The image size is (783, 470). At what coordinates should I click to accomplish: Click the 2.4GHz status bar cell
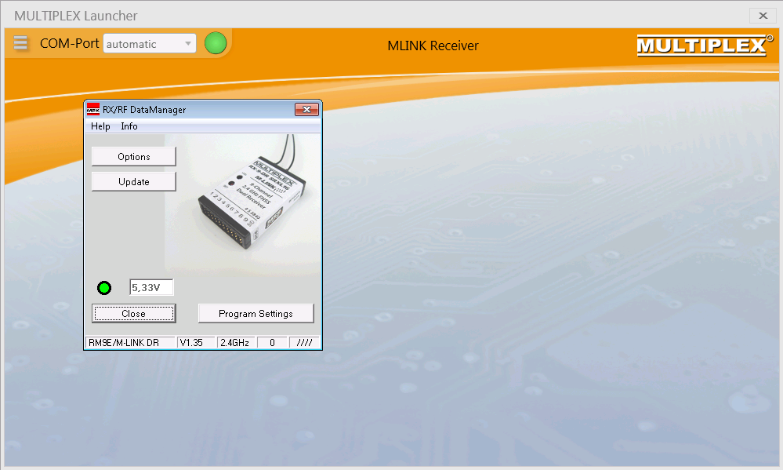coord(234,343)
